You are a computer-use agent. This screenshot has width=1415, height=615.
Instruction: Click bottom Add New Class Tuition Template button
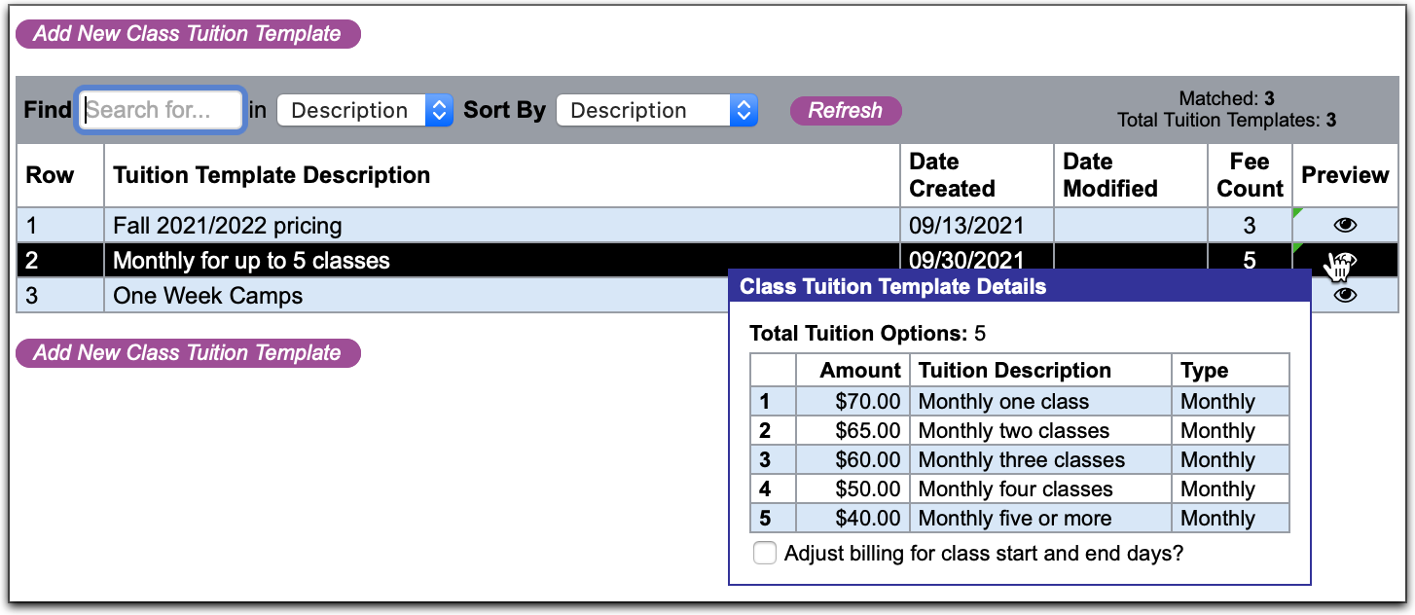pos(188,353)
